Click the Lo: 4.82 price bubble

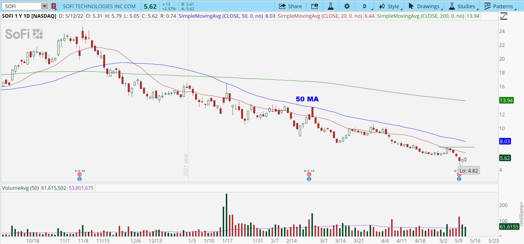point(469,171)
